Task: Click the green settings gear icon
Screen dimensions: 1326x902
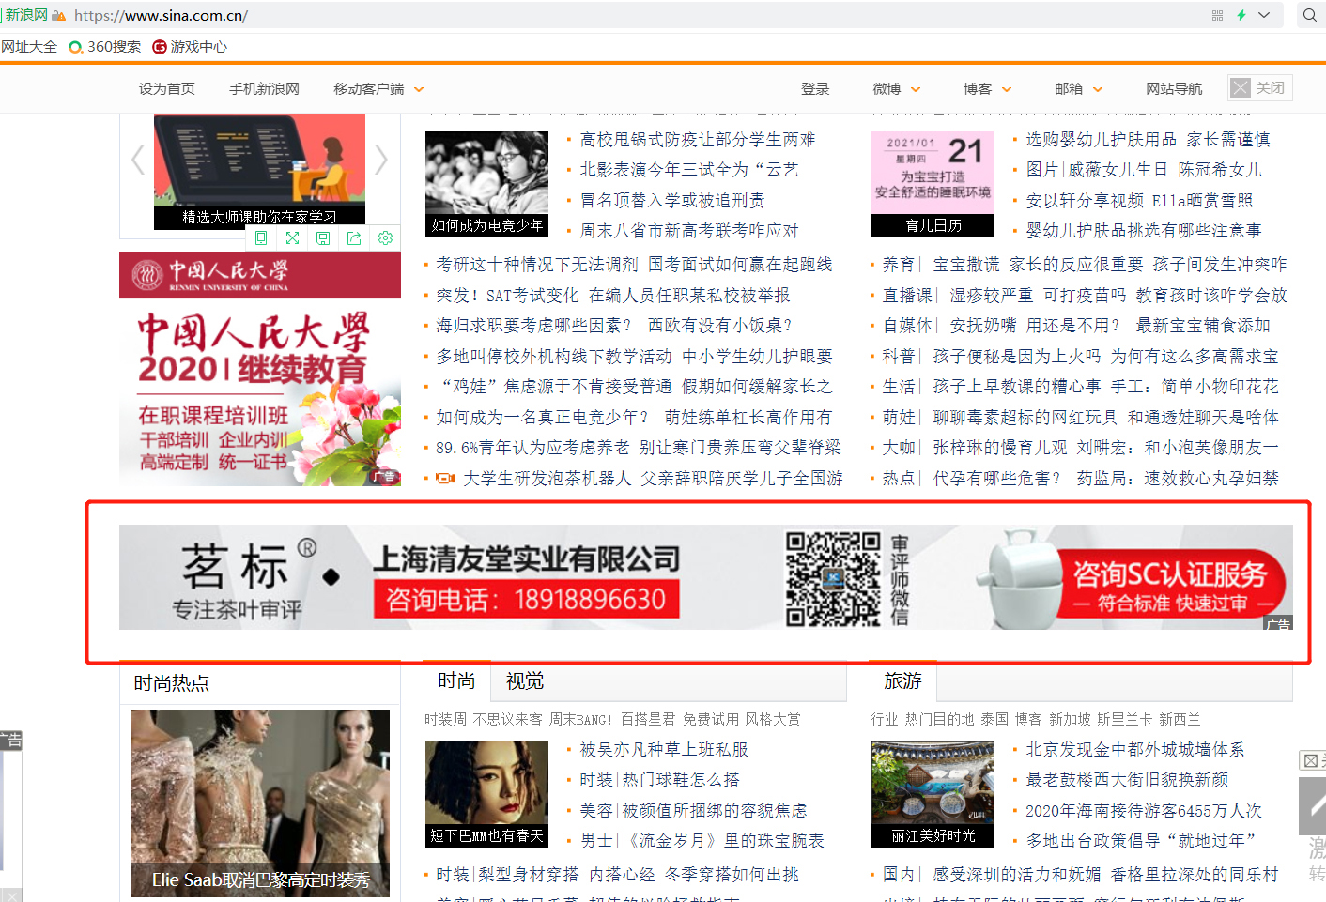Action: [385, 238]
